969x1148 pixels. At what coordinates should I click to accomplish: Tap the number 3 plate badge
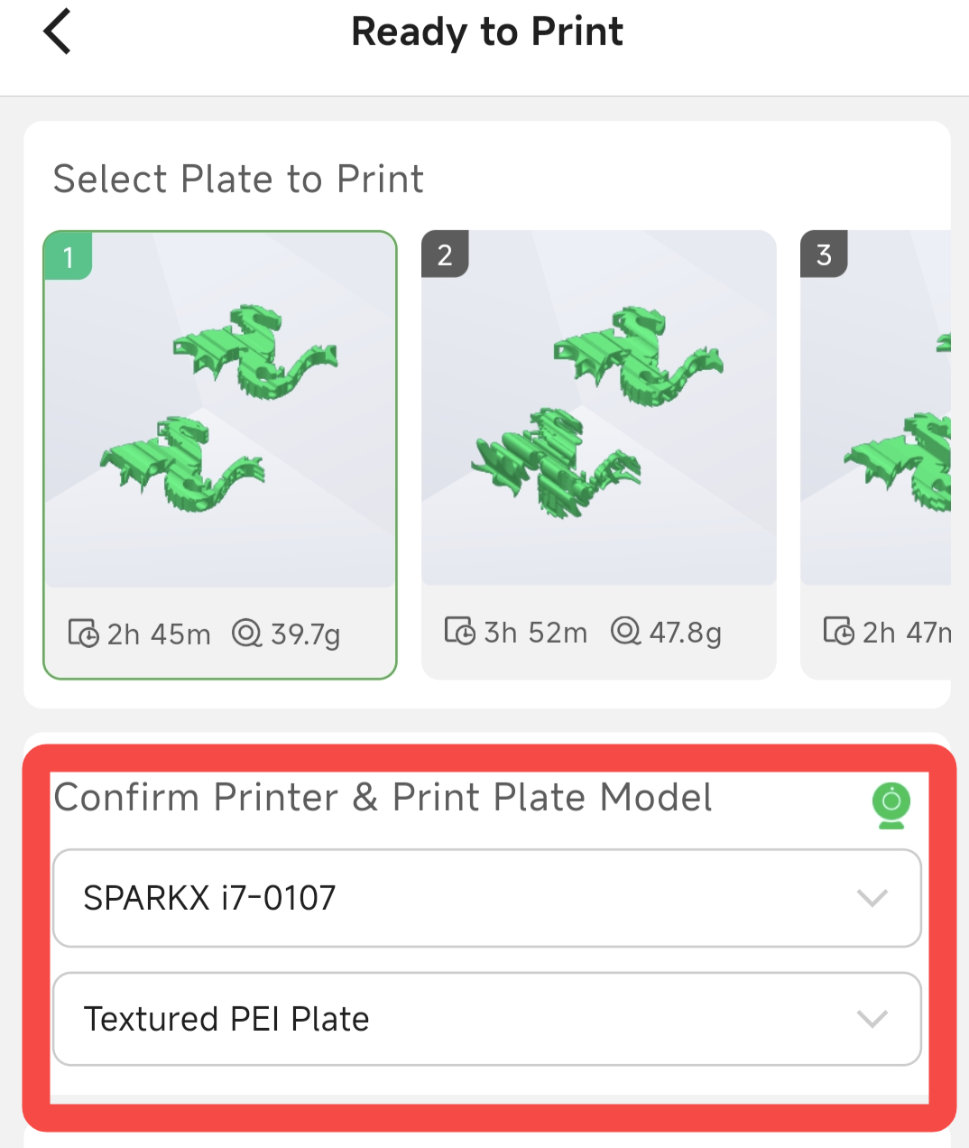[x=824, y=255]
